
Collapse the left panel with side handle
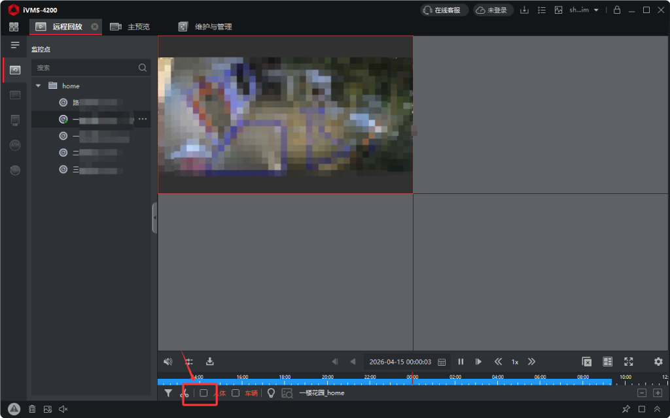(154, 217)
